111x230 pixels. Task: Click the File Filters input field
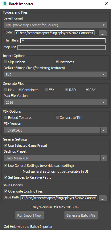pos(63,41)
